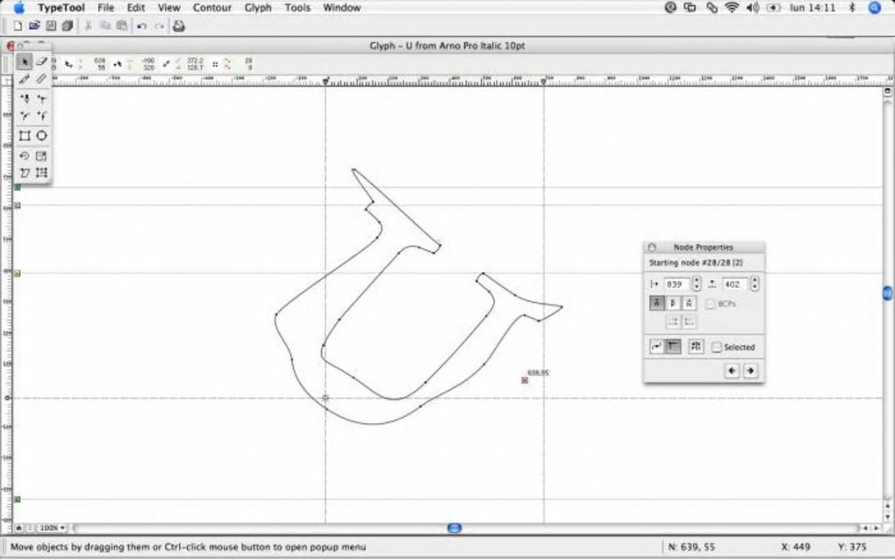Open the Wi-Fi status menu
Image resolution: width=895 pixels, height=560 pixels.
(731, 7)
